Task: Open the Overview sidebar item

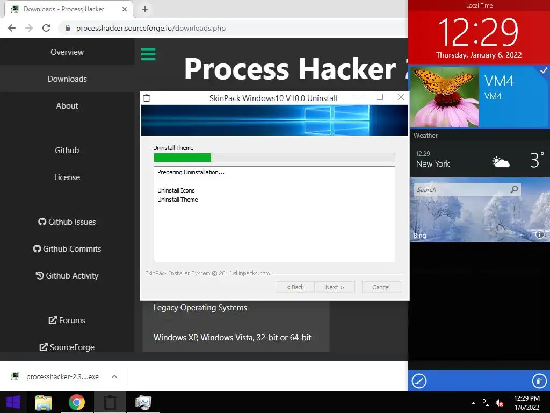Action: point(67,52)
